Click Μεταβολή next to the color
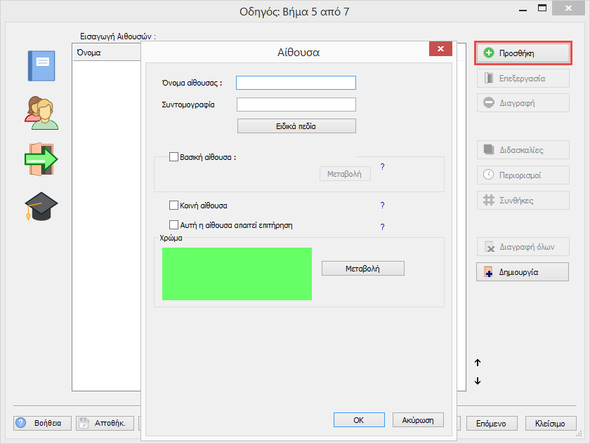Screen dimensions: 590x444 click(362, 269)
